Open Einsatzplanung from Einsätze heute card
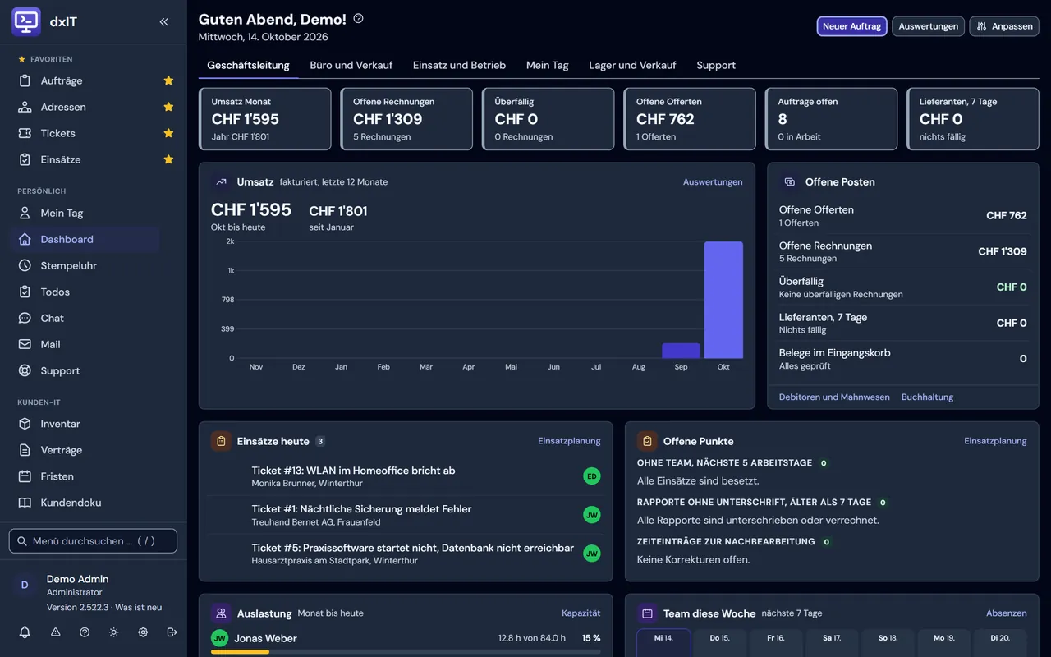Screen dimensions: 1051x657 (569, 441)
